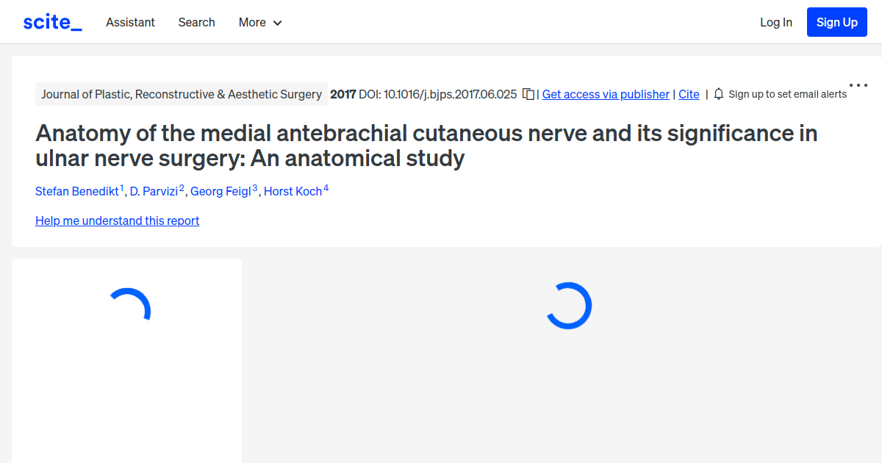The width and height of the screenshot is (882, 463).
Task: Click the Cite link
Action: coord(689,94)
